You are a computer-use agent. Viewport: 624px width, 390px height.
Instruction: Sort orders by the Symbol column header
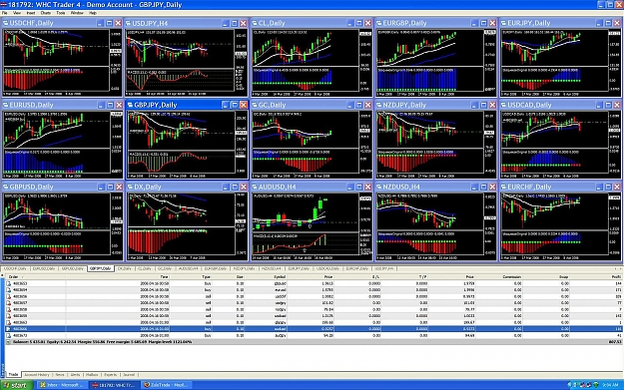tap(266, 276)
